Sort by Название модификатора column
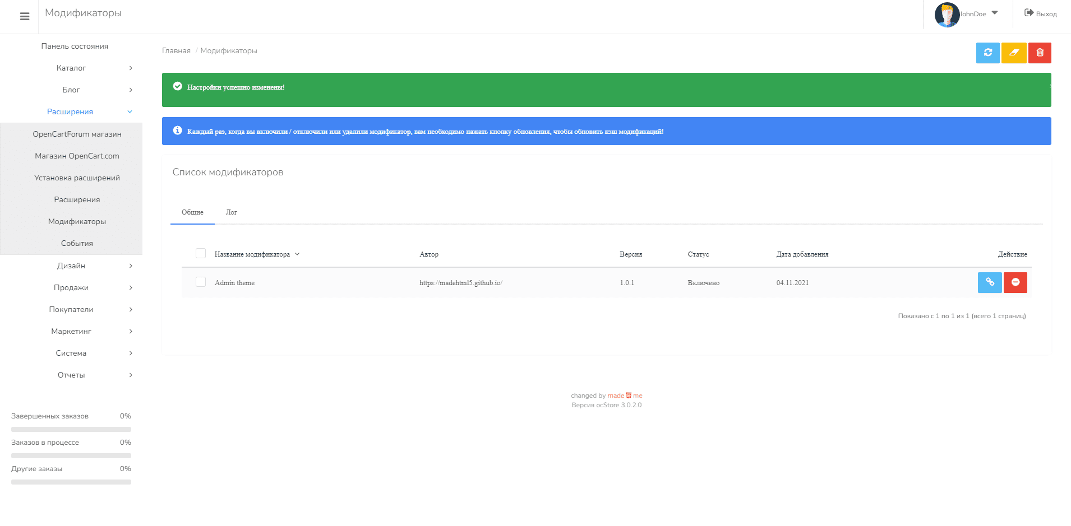Image resolution: width=1071 pixels, height=526 pixels. point(256,254)
